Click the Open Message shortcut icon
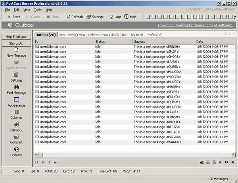Screen dimensions: 238x183 (17, 62)
